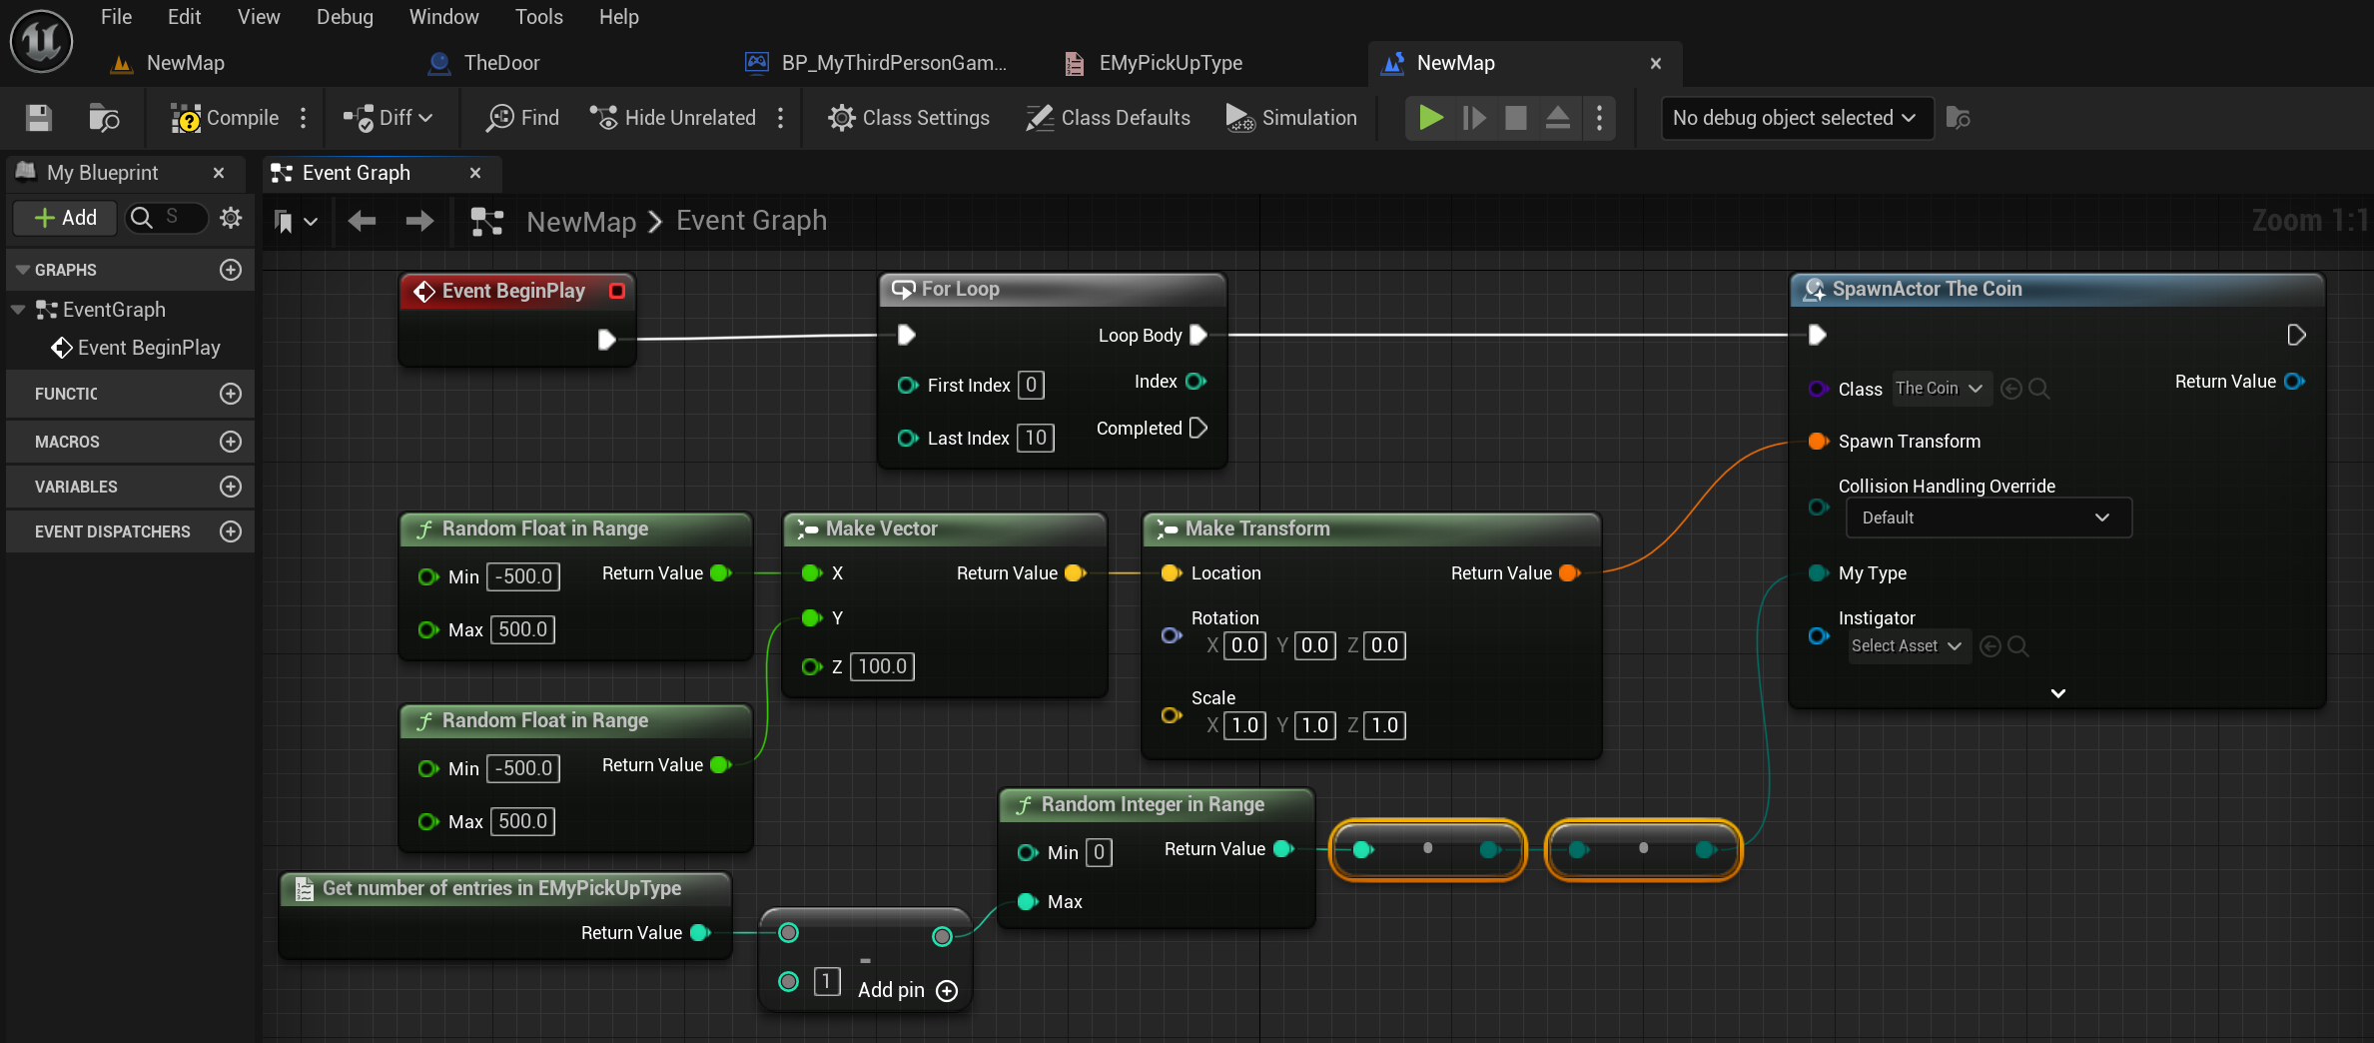Switch to EMyPickUpType tab
The width and height of the screenshot is (2374, 1043).
(x=1154, y=63)
